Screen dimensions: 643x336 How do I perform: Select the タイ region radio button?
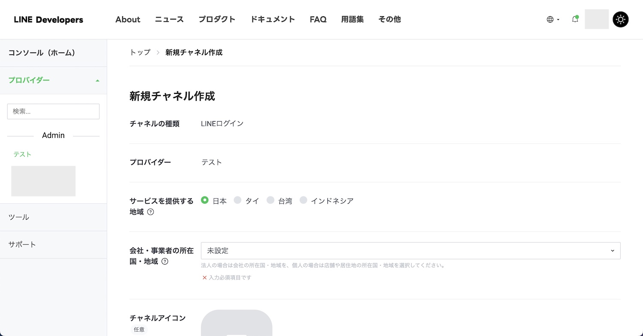pyautogui.click(x=237, y=200)
